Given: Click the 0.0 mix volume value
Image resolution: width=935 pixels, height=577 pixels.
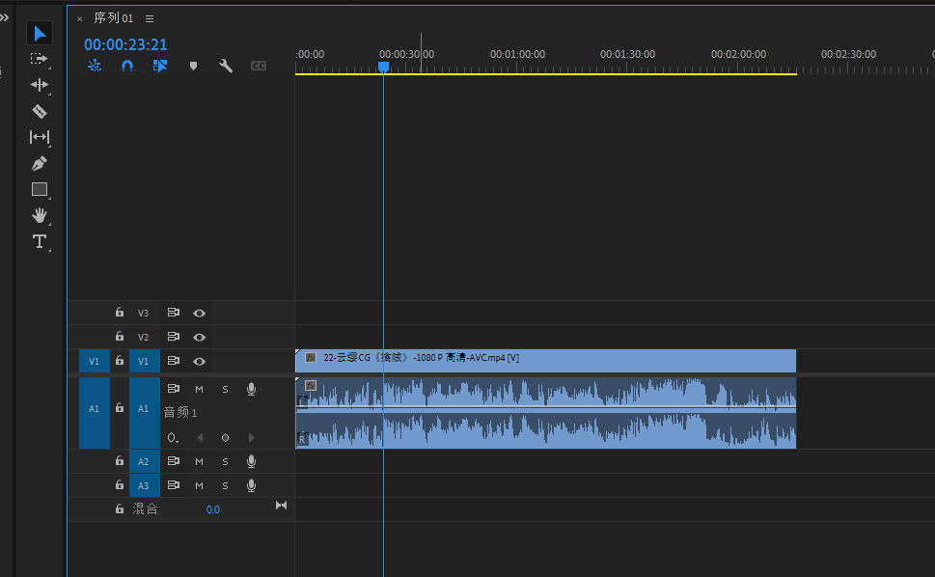Looking at the screenshot, I should point(213,509).
